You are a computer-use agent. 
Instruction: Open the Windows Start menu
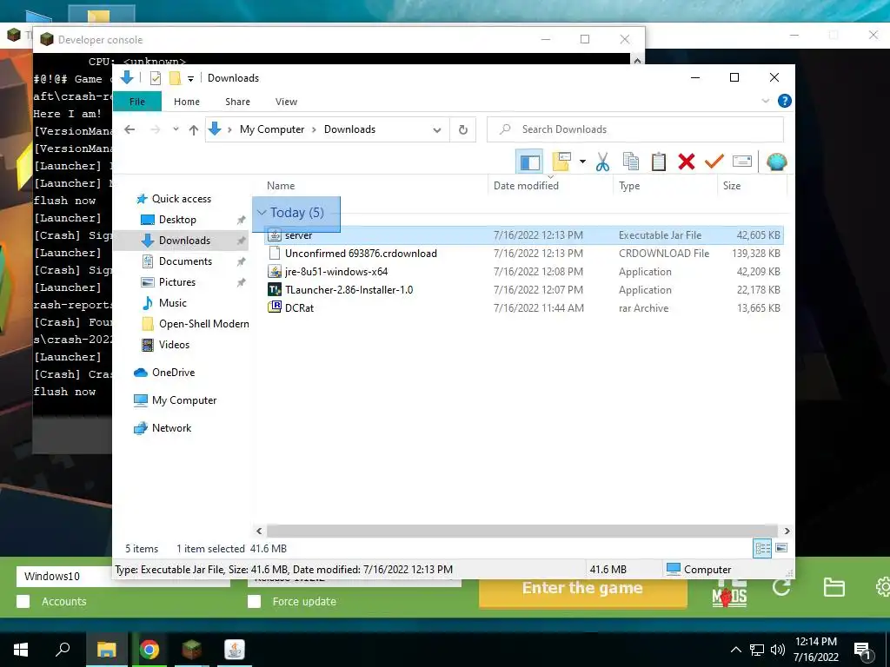point(21,650)
